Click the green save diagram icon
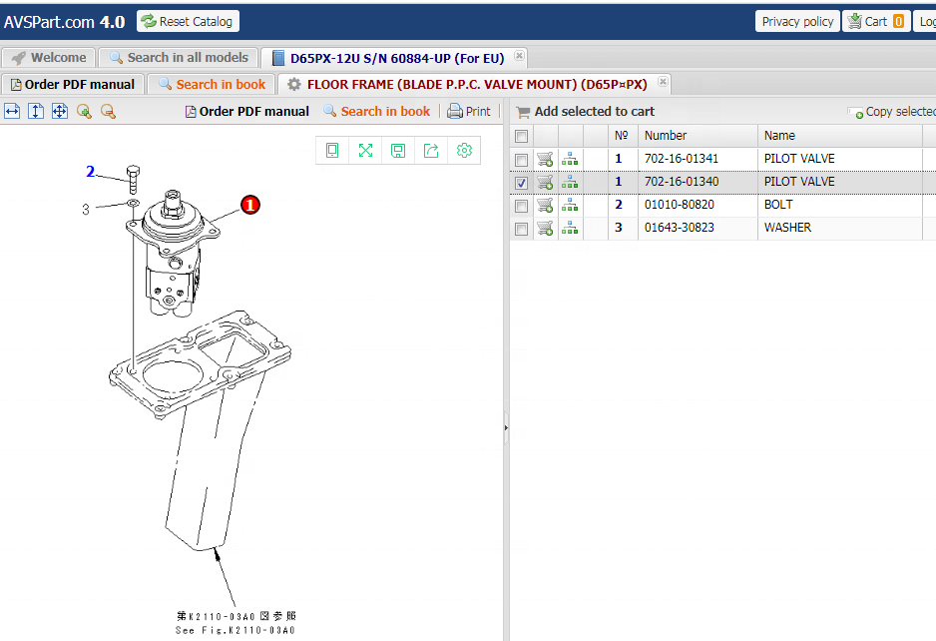The width and height of the screenshot is (936, 641). point(398,151)
